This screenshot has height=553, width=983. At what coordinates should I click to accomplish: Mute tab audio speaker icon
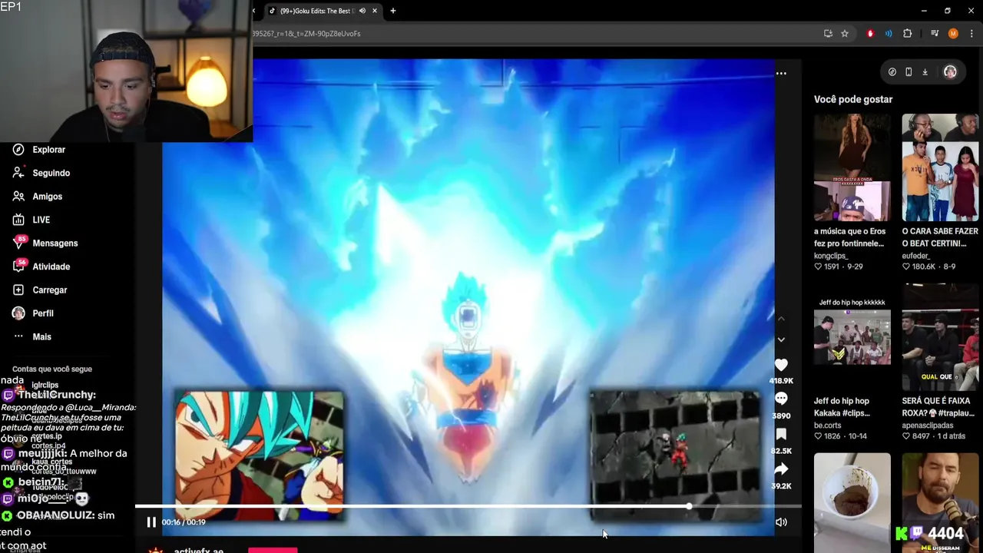(362, 11)
